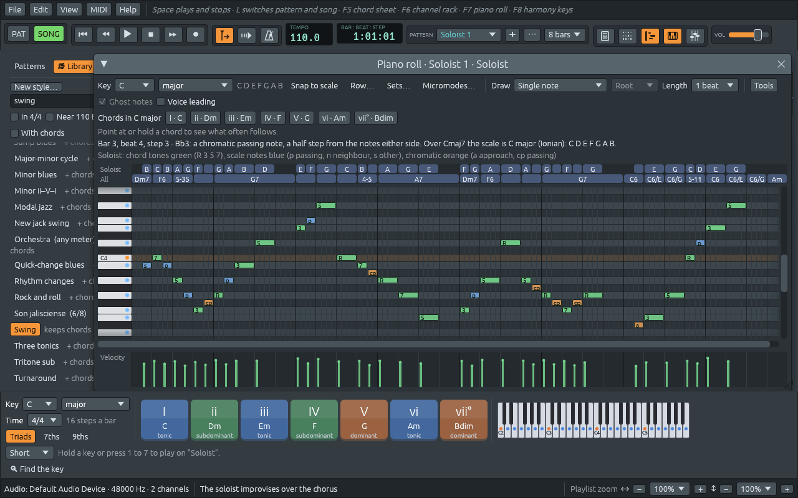
Task: Add a new pattern with the plus button
Action: pos(512,35)
